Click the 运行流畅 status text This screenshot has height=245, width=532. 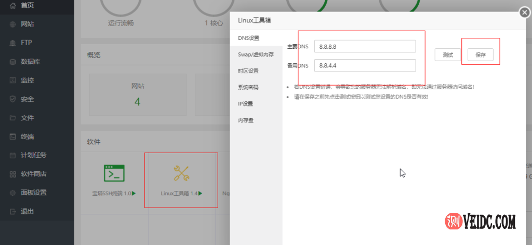(x=121, y=23)
